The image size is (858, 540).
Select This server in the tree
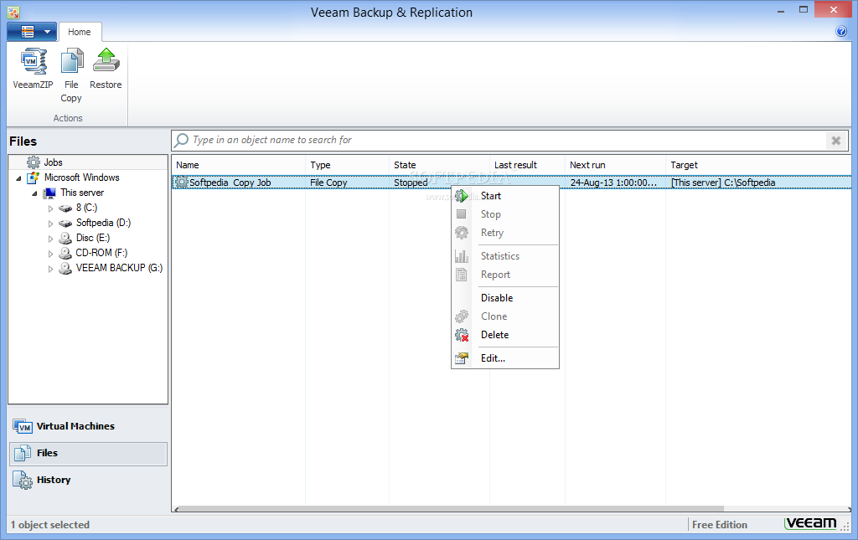pos(82,193)
